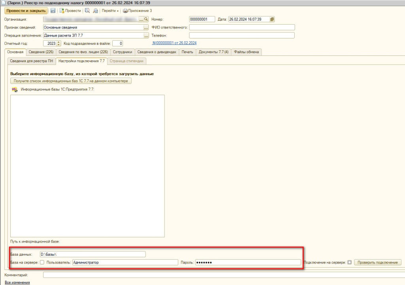
Task: Open the №000000001 от 26.02.2024 link
Action: coord(174,43)
